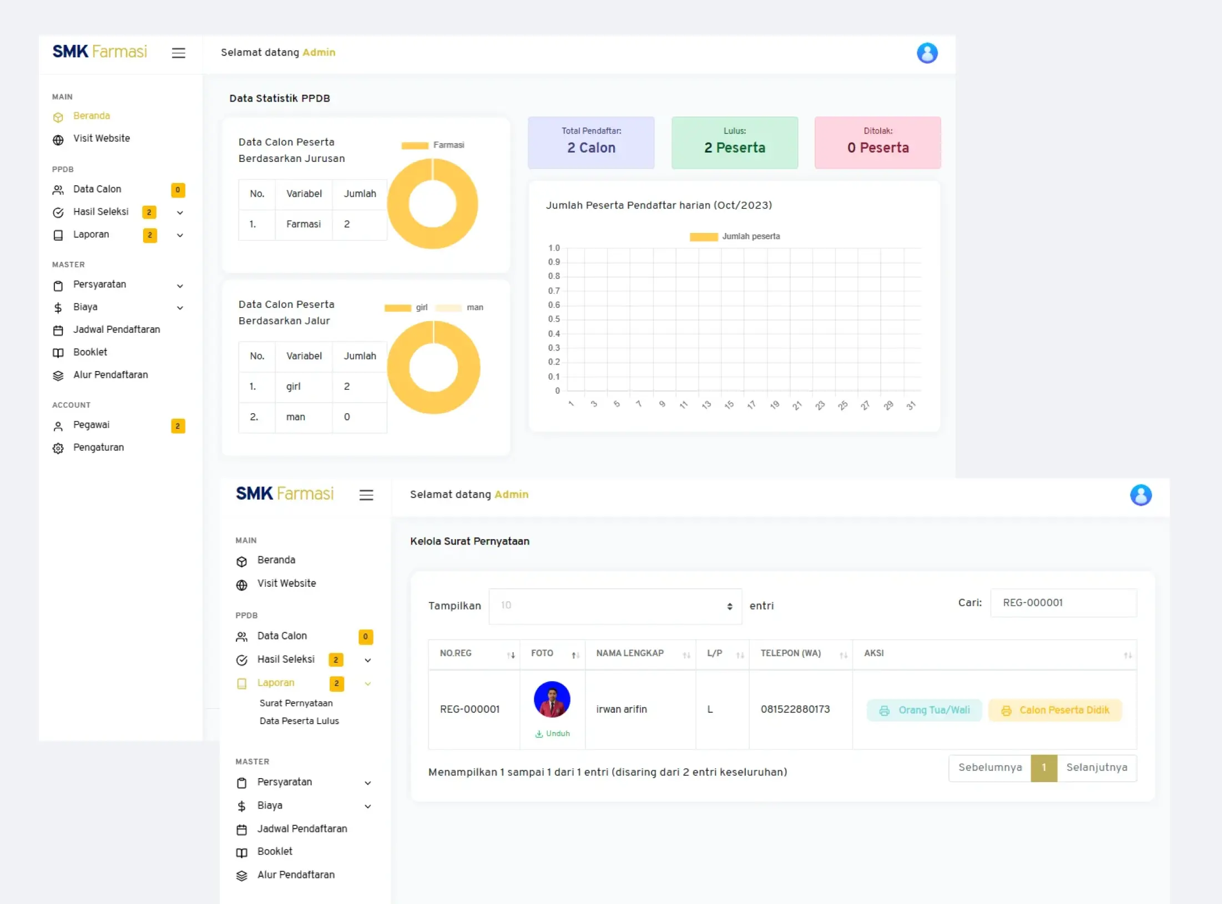Image resolution: width=1222 pixels, height=904 pixels.
Task: Click the man legend color swatch
Action: tap(448, 308)
